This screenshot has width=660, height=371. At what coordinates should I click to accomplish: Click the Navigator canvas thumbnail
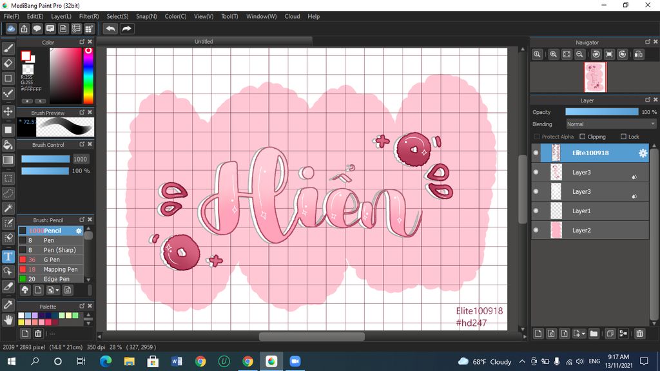point(595,77)
